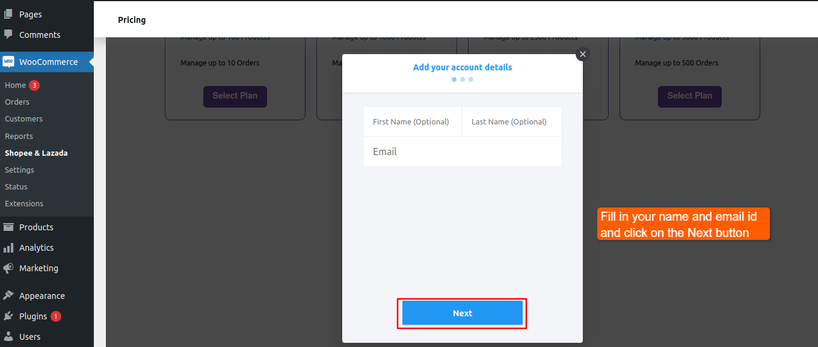Select the second step indicator dot
This screenshot has width=818, height=347.
tap(462, 79)
